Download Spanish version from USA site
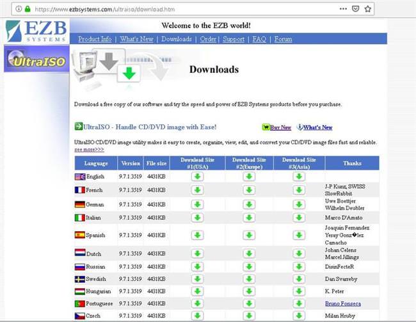The width and height of the screenshot is (416, 322). coord(197,235)
